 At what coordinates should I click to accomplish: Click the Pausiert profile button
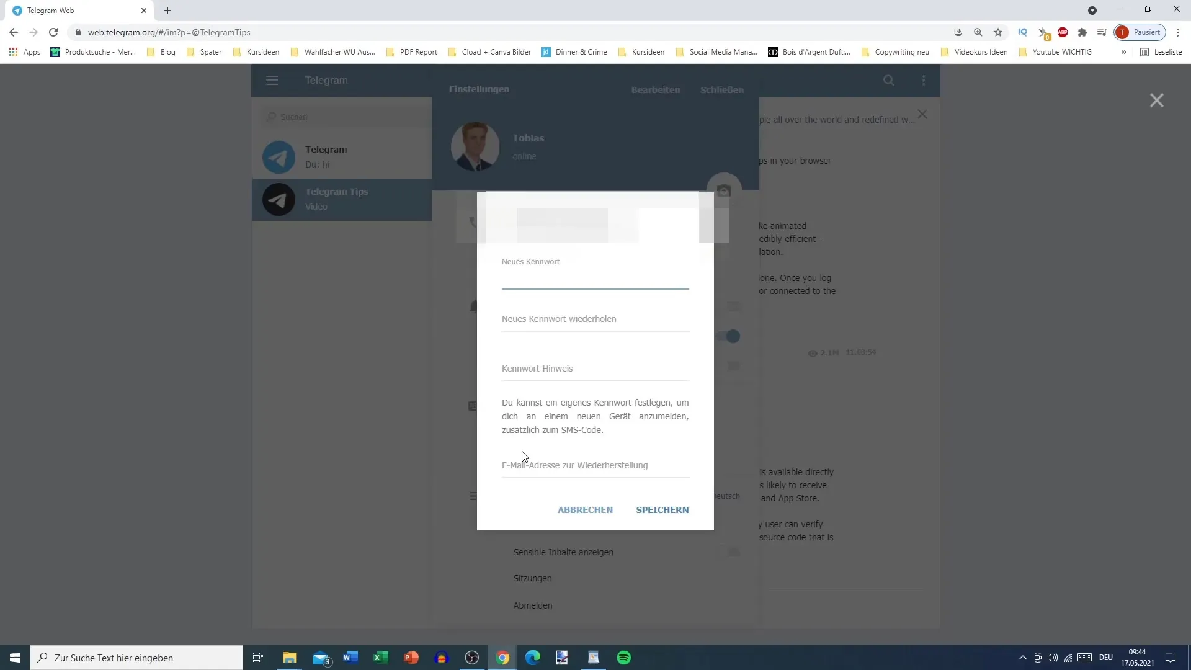(1140, 32)
